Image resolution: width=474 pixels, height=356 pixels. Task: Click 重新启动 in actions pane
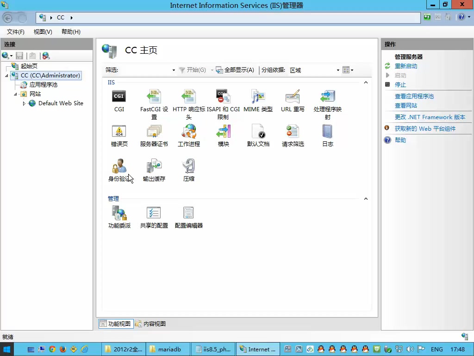pyautogui.click(x=405, y=66)
